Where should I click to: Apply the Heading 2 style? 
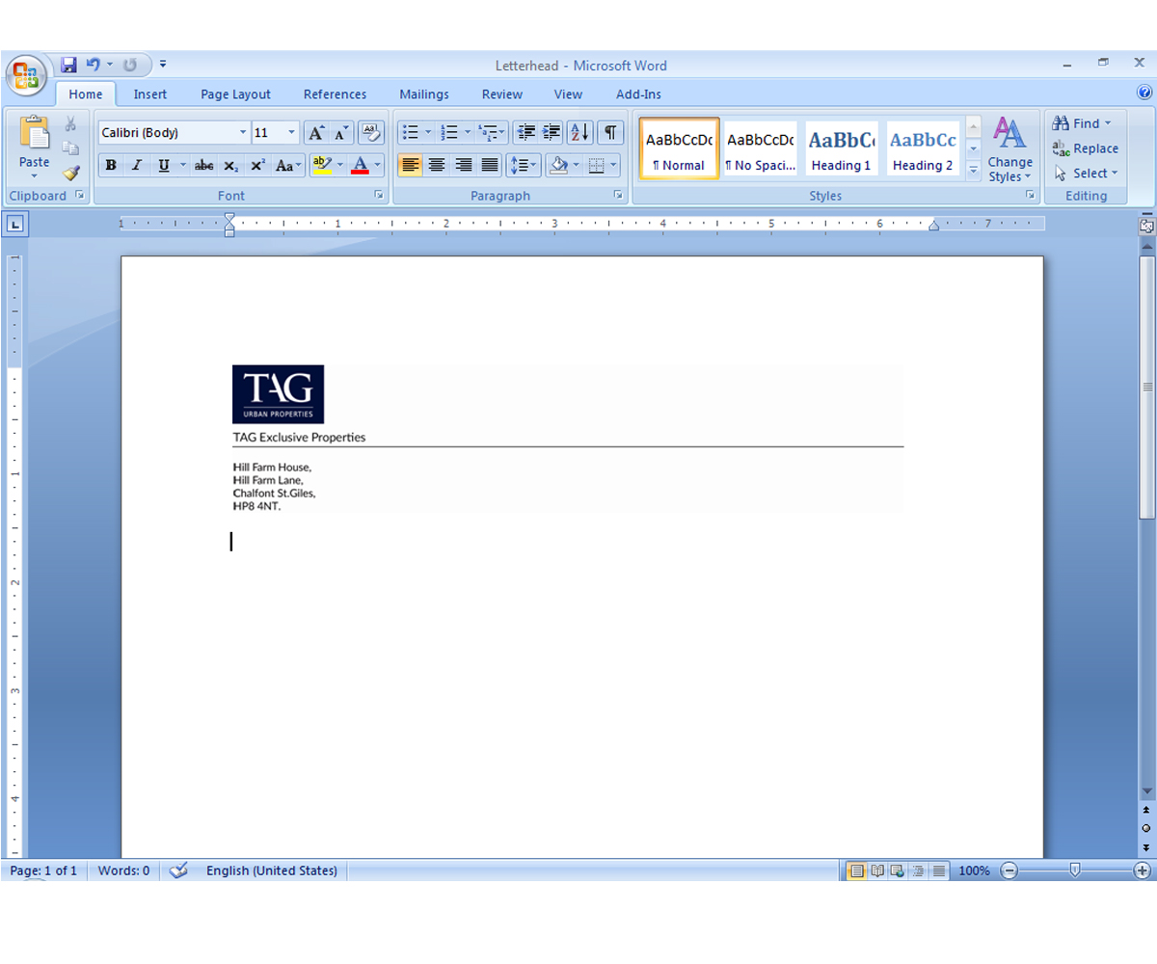(x=923, y=148)
